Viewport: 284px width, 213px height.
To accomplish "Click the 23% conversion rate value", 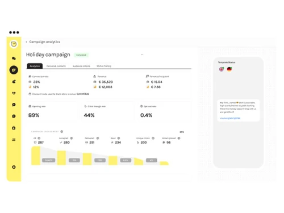I will (x=36, y=82).
